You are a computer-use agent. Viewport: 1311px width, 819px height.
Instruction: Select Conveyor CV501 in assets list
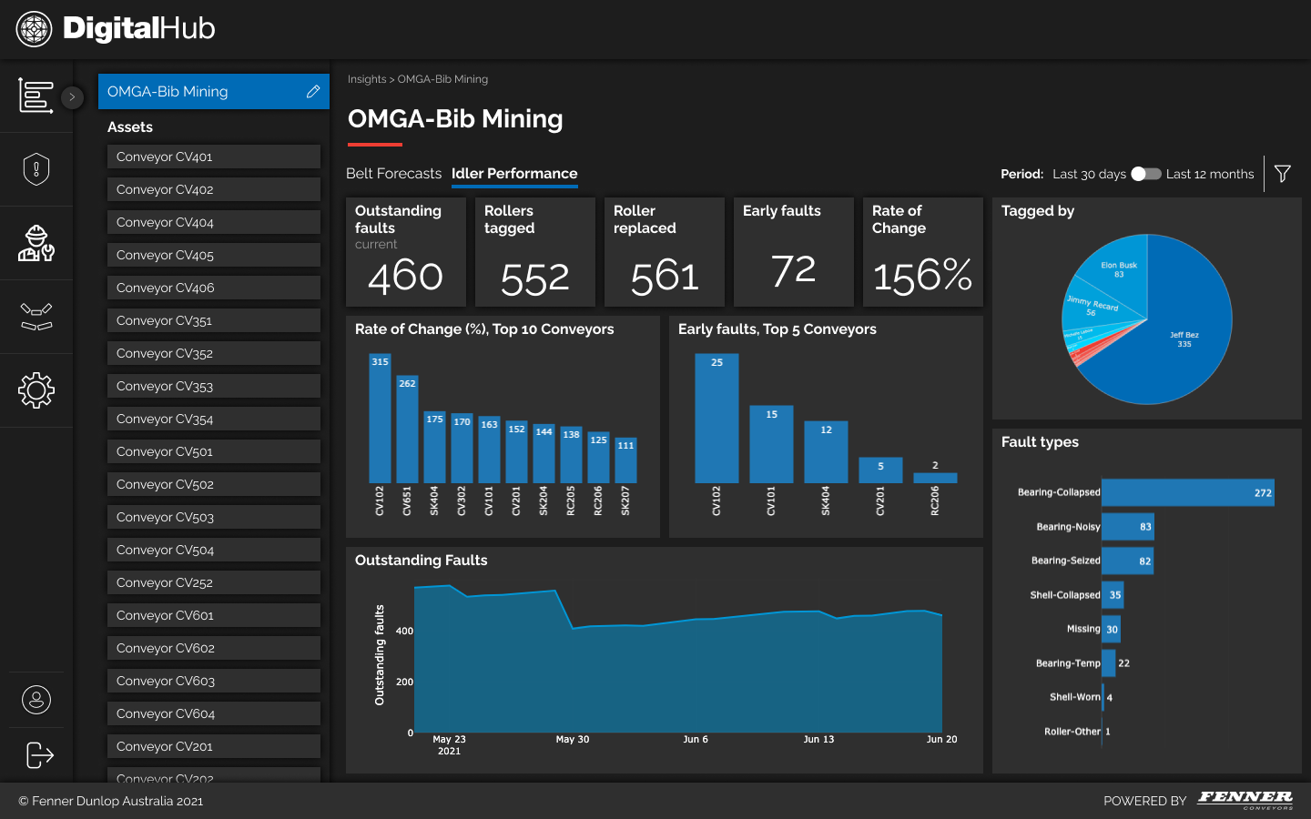(214, 451)
